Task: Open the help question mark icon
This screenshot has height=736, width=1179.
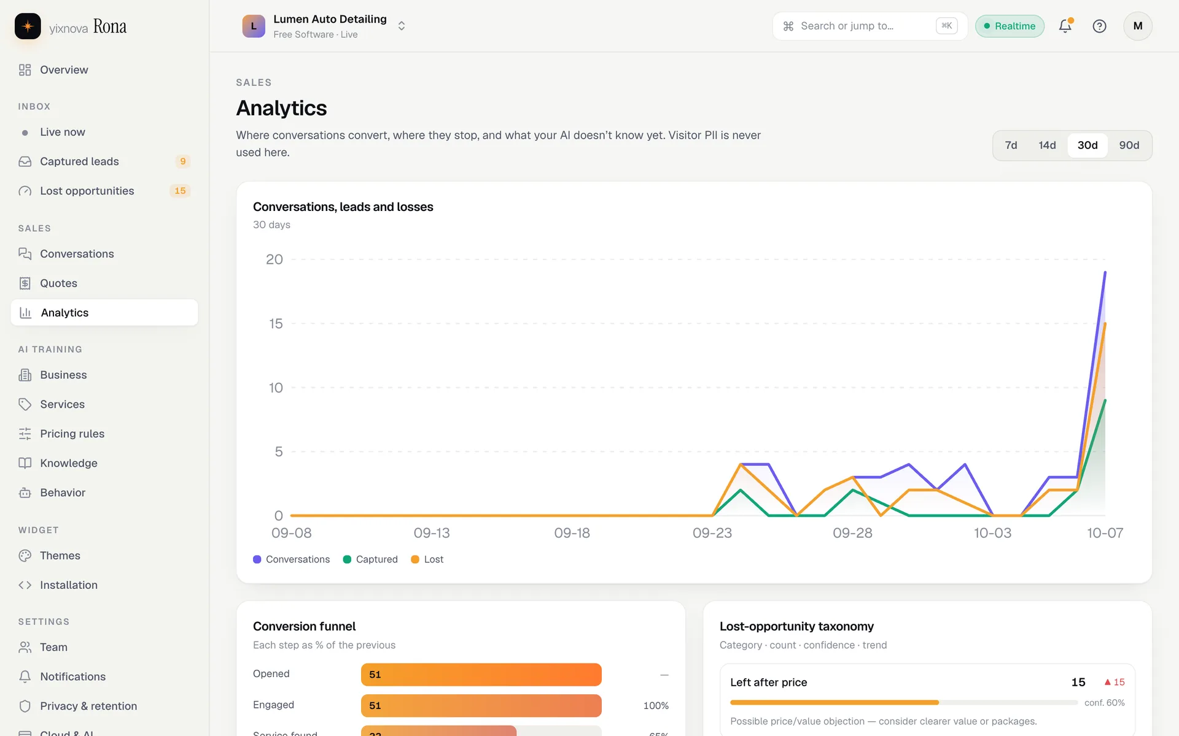Action: point(1099,26)
